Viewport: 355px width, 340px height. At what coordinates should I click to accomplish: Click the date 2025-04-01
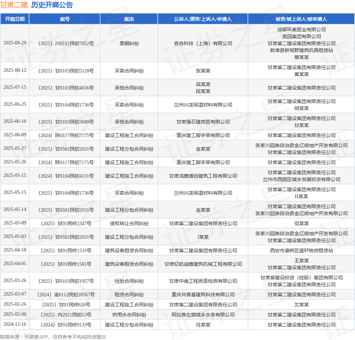[x=15, y=263]
